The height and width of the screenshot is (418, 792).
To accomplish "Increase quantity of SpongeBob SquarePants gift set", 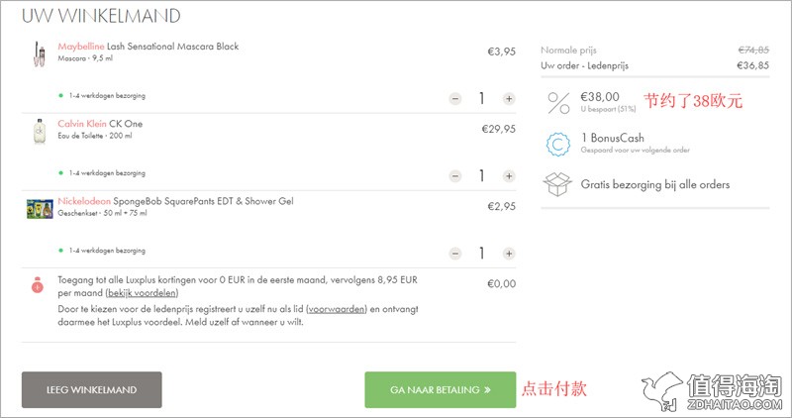I will click(x=509, y=254).
